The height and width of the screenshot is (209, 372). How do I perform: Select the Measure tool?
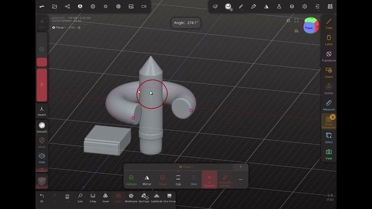[329, 105]
